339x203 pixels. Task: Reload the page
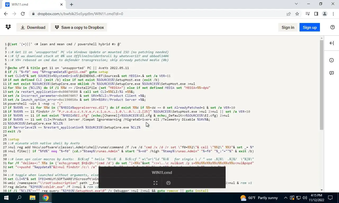click(23, 14)
